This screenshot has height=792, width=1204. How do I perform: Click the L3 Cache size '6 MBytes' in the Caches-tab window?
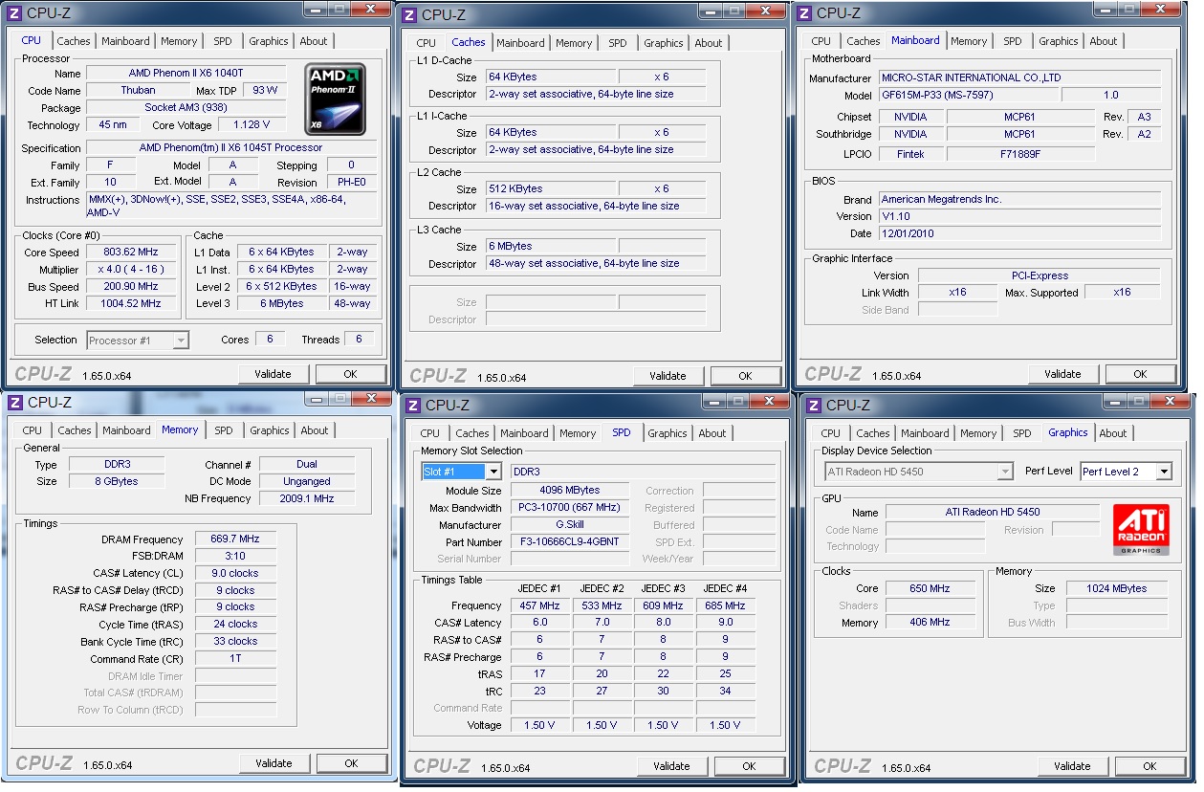pyautogui.click(x=549, y=247)
